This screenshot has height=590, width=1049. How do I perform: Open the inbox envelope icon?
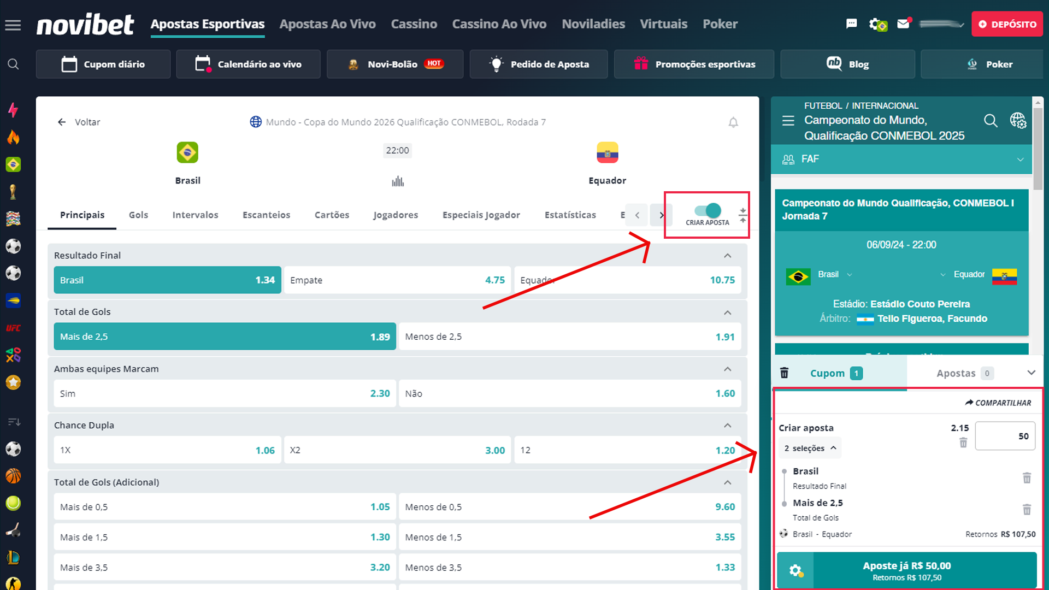pyautogui.click(x=904, y=23)
